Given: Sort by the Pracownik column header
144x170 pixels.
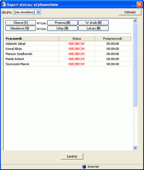Looking at the screenshot, I should pos(32,39).
